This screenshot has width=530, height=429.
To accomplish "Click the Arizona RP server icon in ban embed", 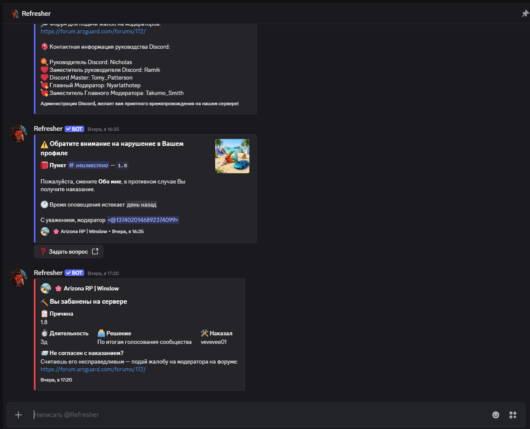I will click(x=45, y=288).
